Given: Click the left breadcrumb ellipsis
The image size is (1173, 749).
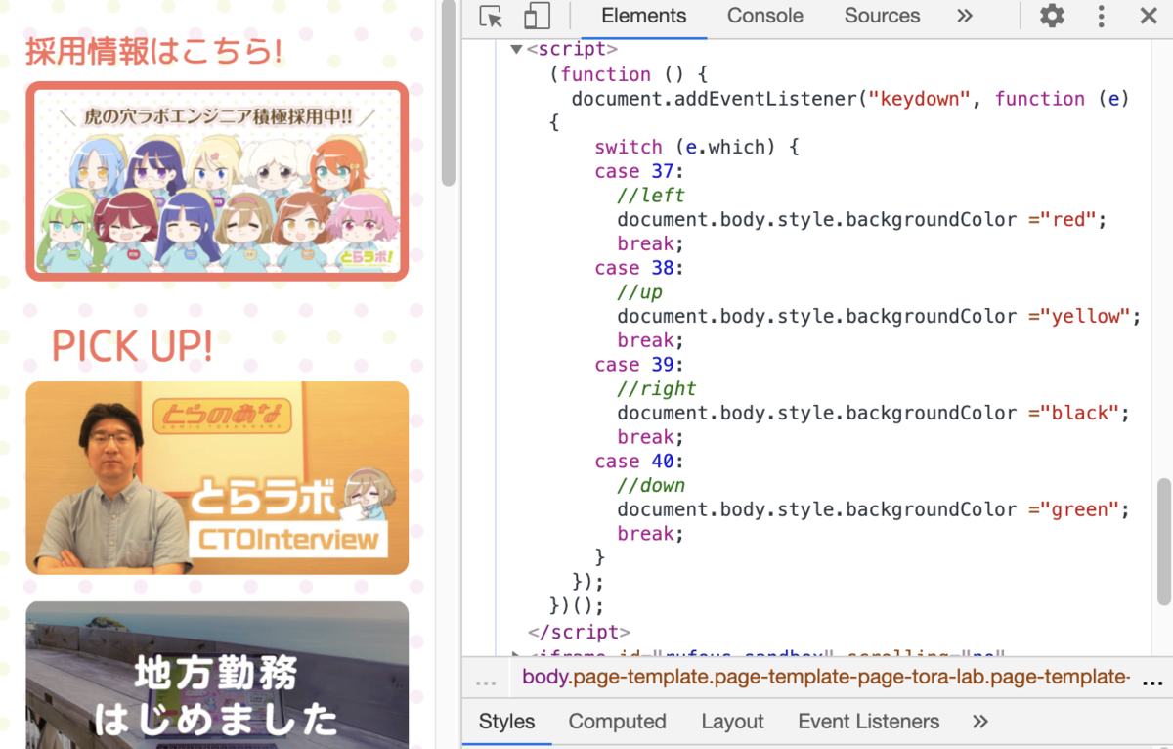Looking at the screenshot, I should tap(486, 681).
